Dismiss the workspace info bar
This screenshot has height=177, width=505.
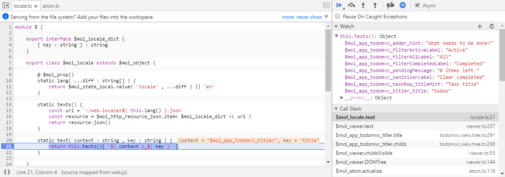point(326,16)
